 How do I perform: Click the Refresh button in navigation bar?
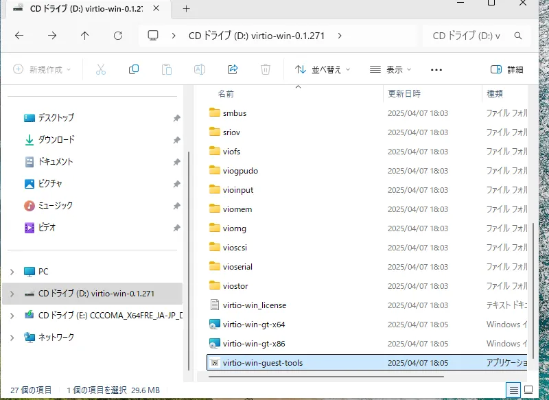click(118, 36)
